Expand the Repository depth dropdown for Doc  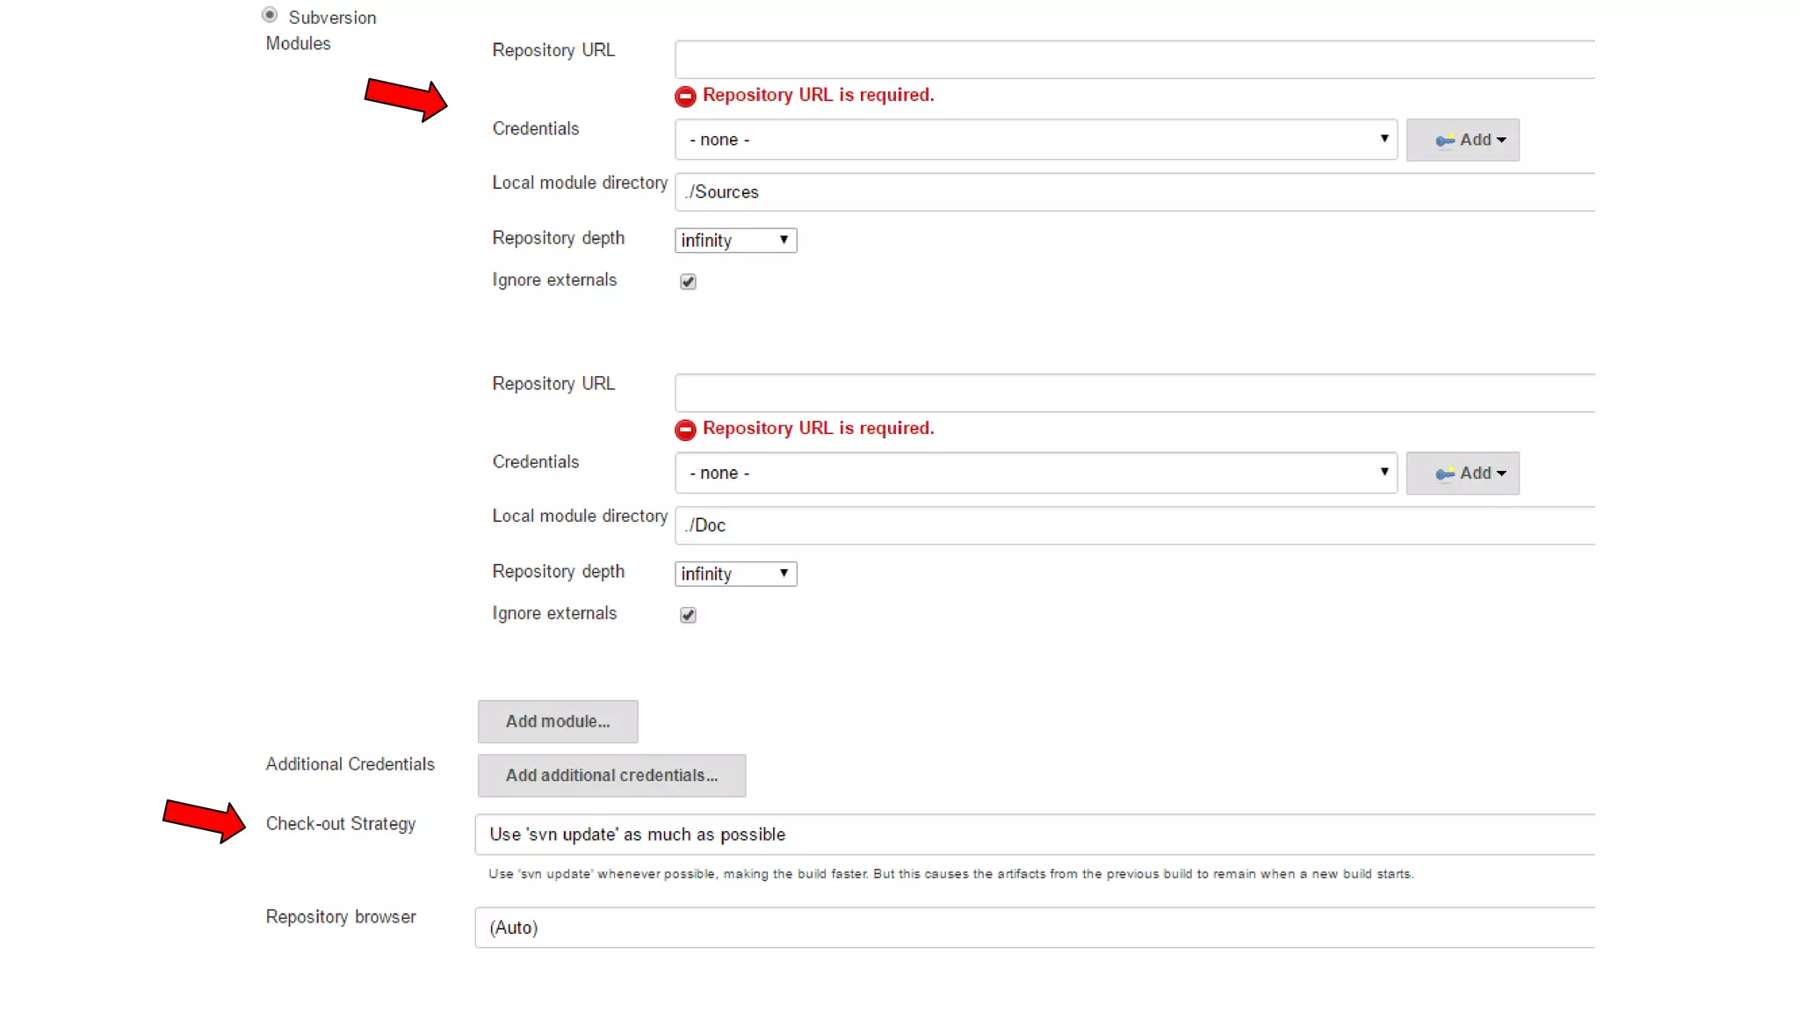(735, 574)
